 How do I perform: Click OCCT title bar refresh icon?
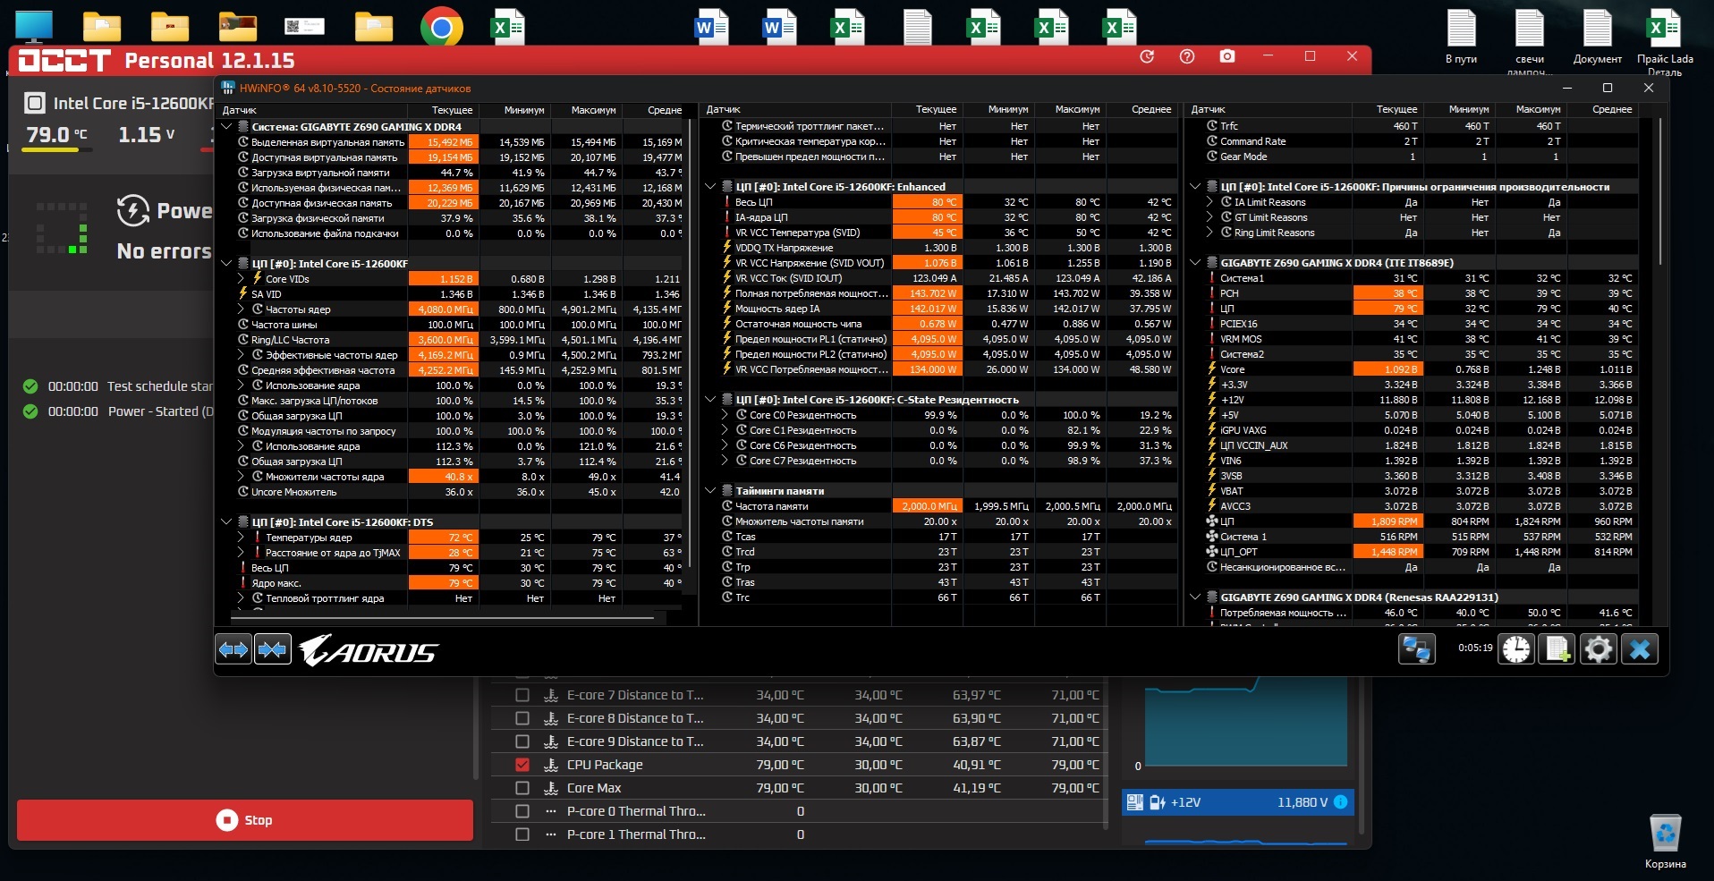[x=1147, y=56]
